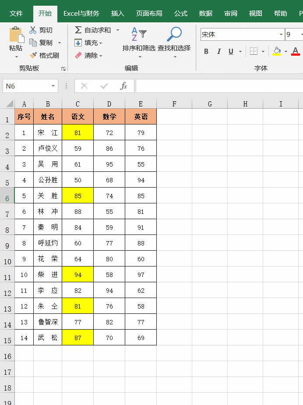
Task: Click the Select All corner triangle
Action: pos(10,104)
